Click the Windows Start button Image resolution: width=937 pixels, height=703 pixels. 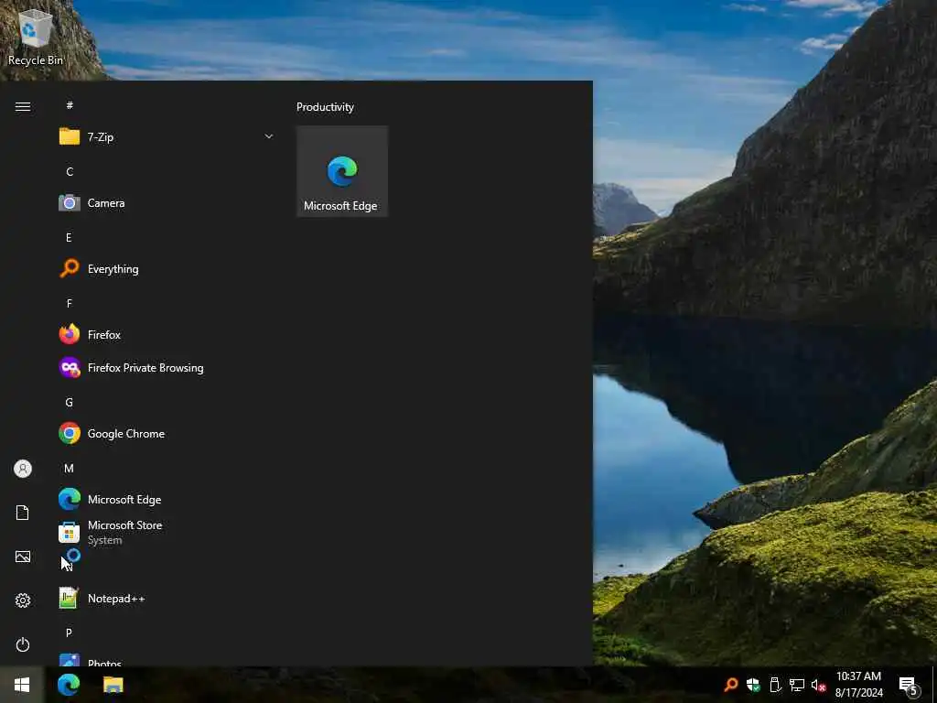22,685
